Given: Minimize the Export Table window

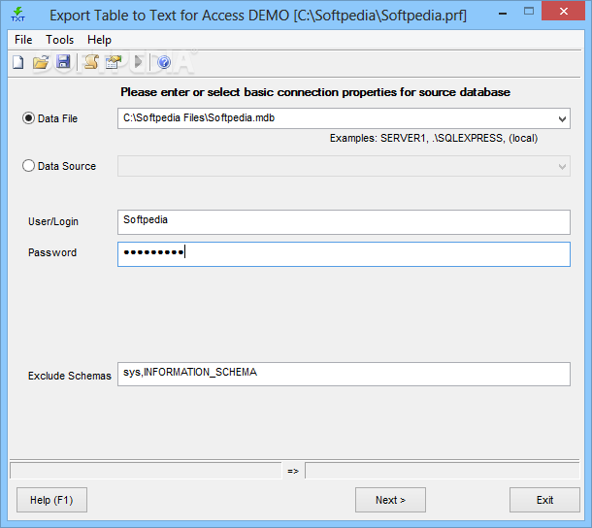Looking at the screenshot, I should click(x=503, y=13).
